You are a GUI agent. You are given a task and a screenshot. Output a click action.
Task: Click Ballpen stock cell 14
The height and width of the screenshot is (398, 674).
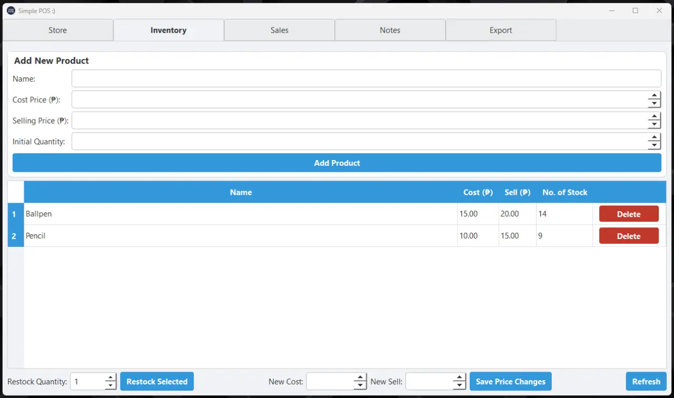coord(564,214)
